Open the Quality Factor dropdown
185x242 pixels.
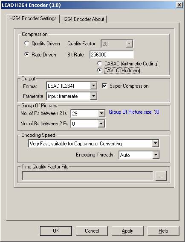click(130, 44)
